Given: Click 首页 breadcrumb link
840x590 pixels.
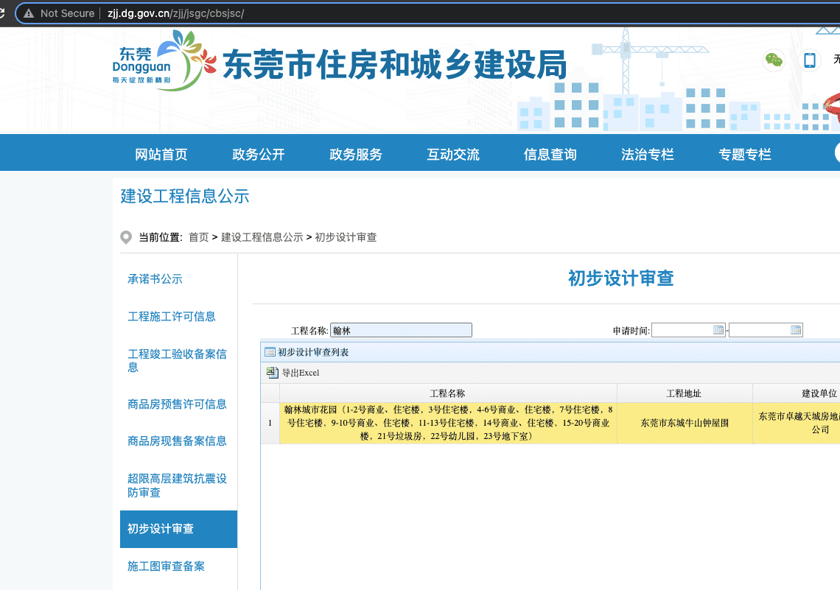Looking at the screenshot, I should point(198,237).
